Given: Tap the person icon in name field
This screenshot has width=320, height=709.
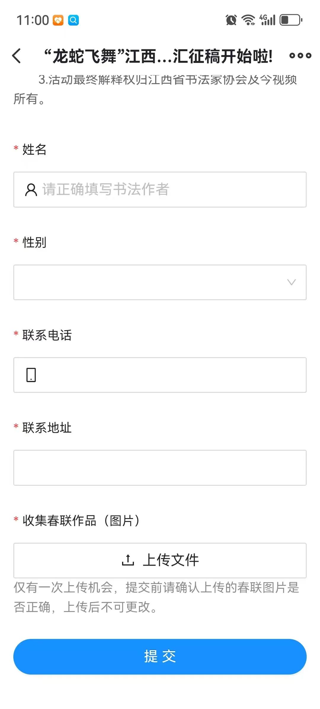Looking at the screenshot, I should [31, 190].
